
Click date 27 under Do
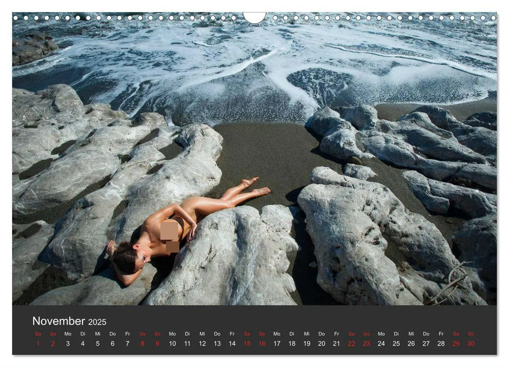pos(426,344)
